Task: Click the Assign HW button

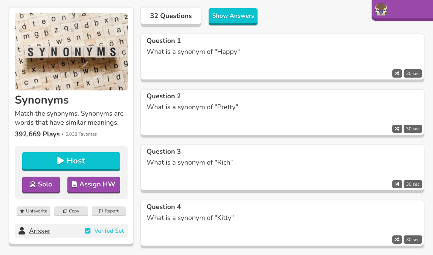Action: 93,185
